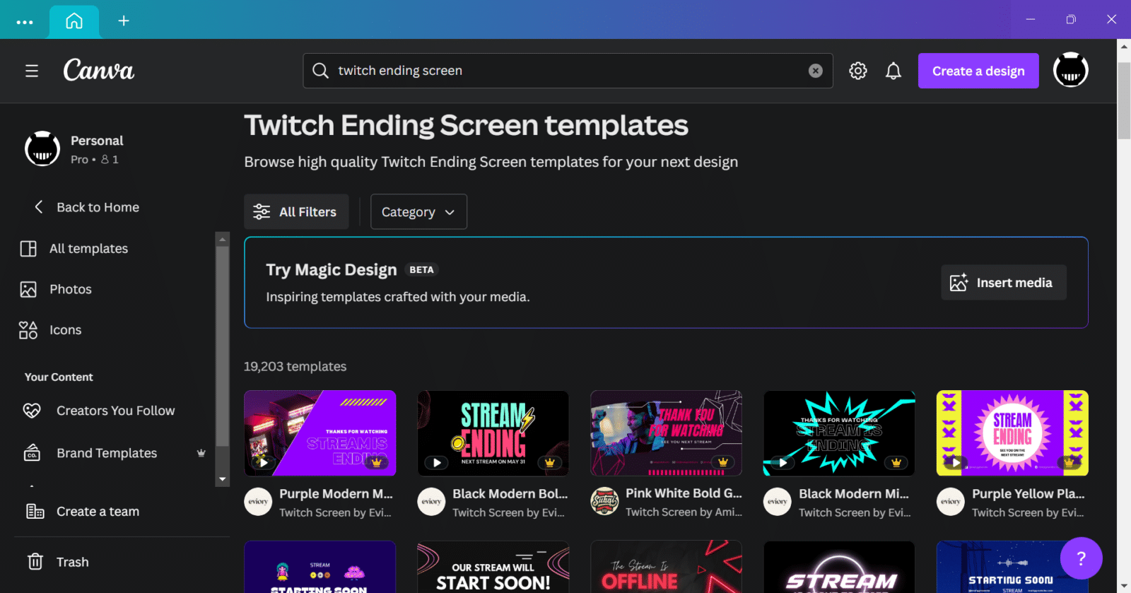Click the Eviory avatar beside Purple Yellow template
1131x593 pixels.
point(951,502)
